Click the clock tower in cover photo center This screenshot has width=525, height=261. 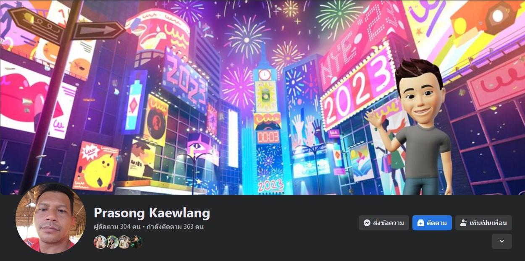click(266, 122)
